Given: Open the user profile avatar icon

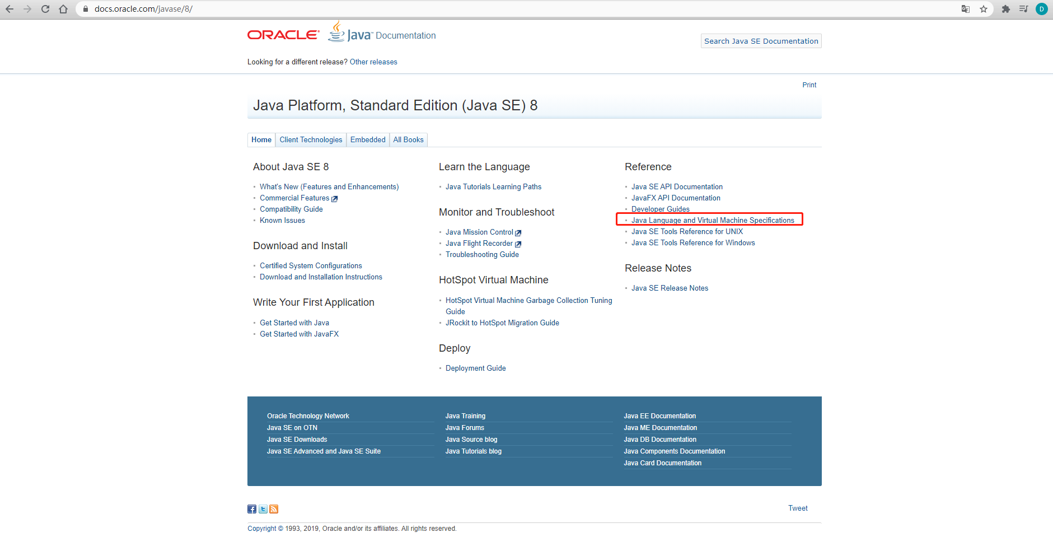Looking at the screenshot, I should [x=1042, y=9].
